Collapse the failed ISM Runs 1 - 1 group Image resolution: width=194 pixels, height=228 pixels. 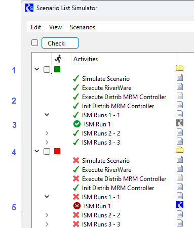[x=47, y=197]
